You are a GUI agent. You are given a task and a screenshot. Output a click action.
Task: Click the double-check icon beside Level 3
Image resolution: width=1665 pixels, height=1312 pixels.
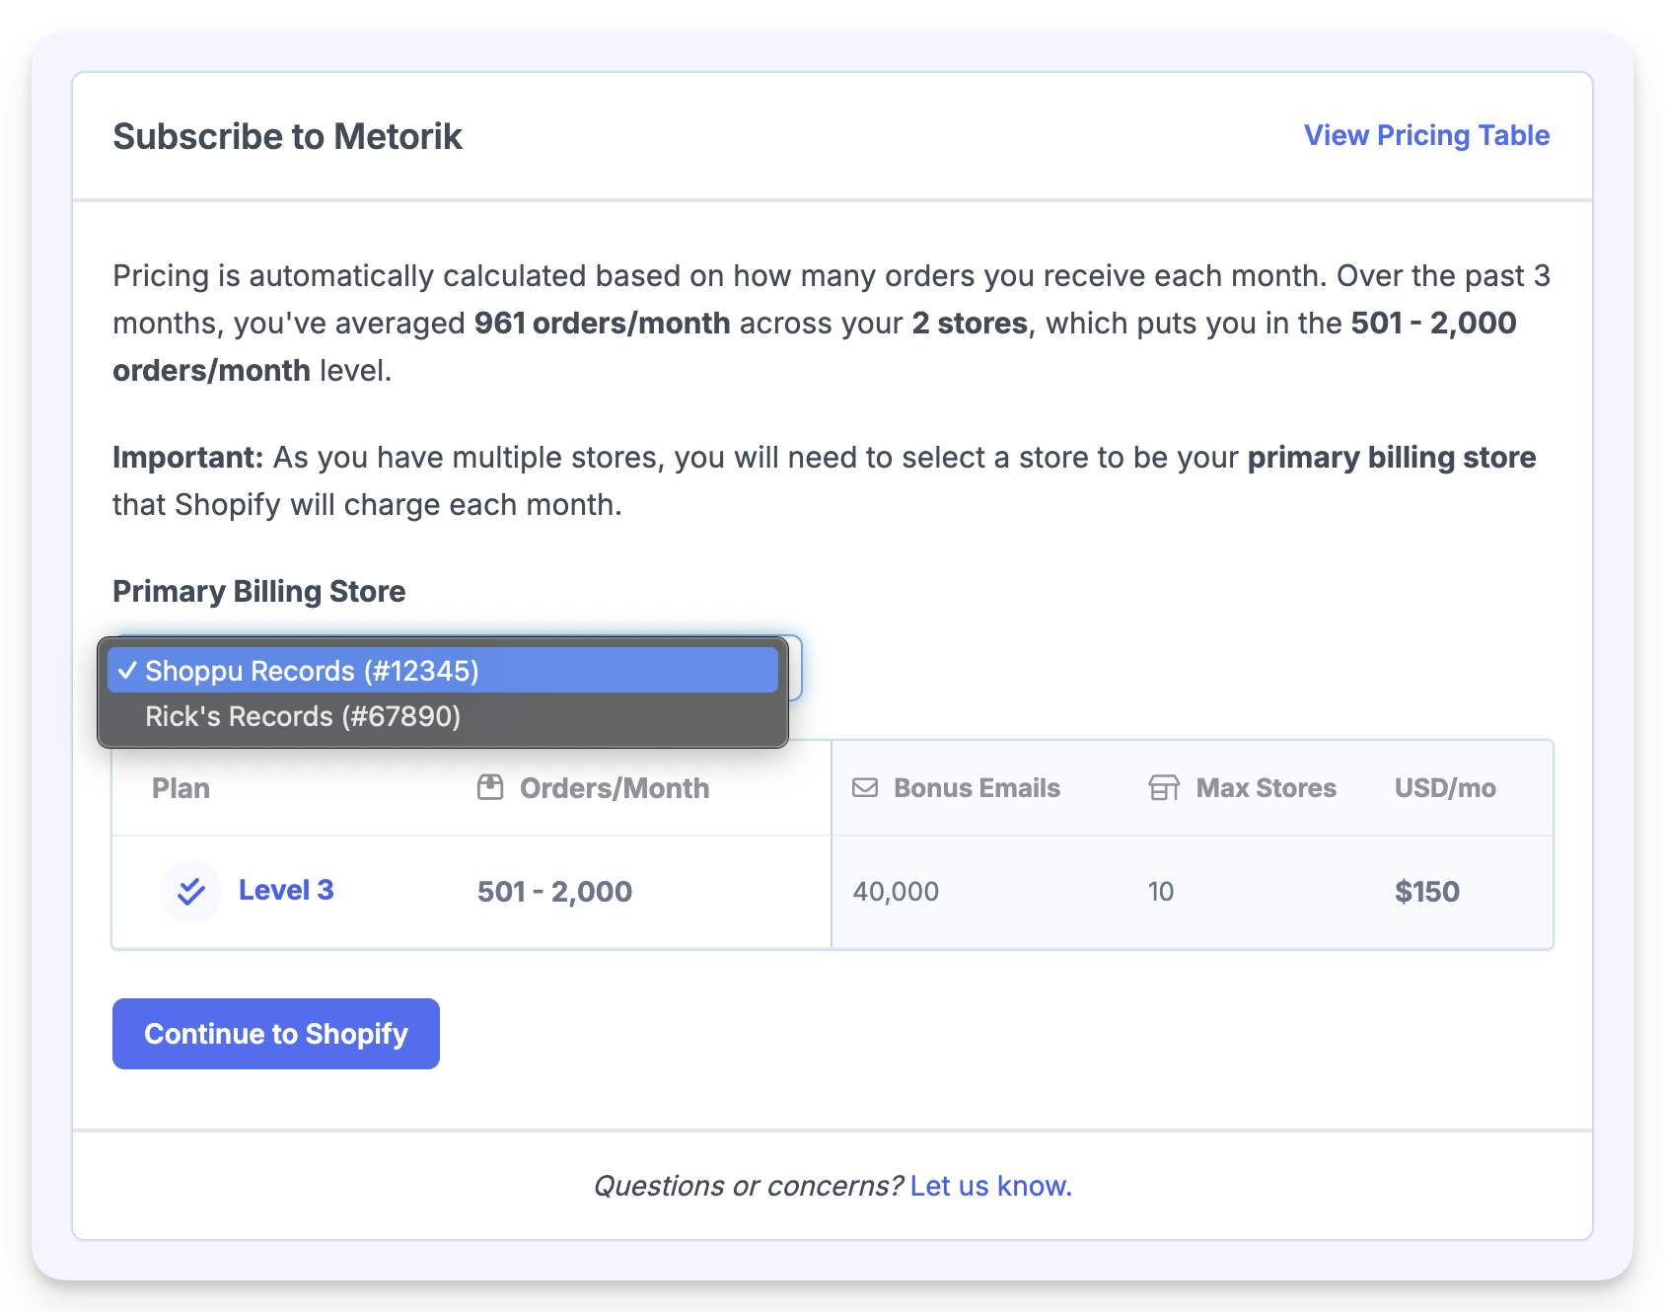[191, 892]
